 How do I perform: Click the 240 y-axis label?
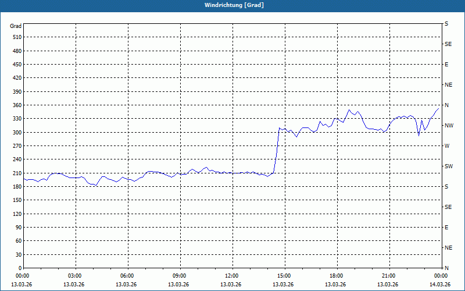pyautogui.click(x=17, y=159)
